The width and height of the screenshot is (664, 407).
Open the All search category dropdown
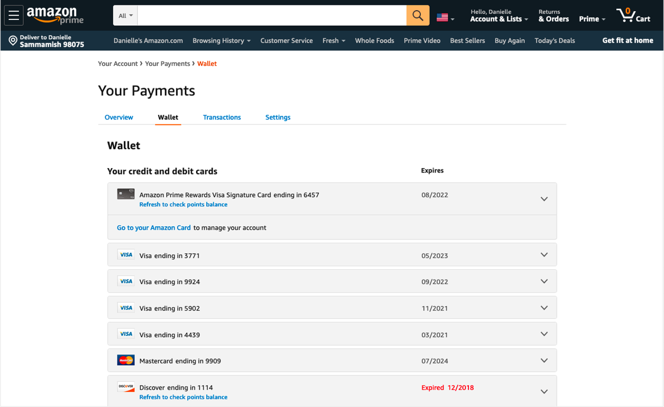[126, 16]
